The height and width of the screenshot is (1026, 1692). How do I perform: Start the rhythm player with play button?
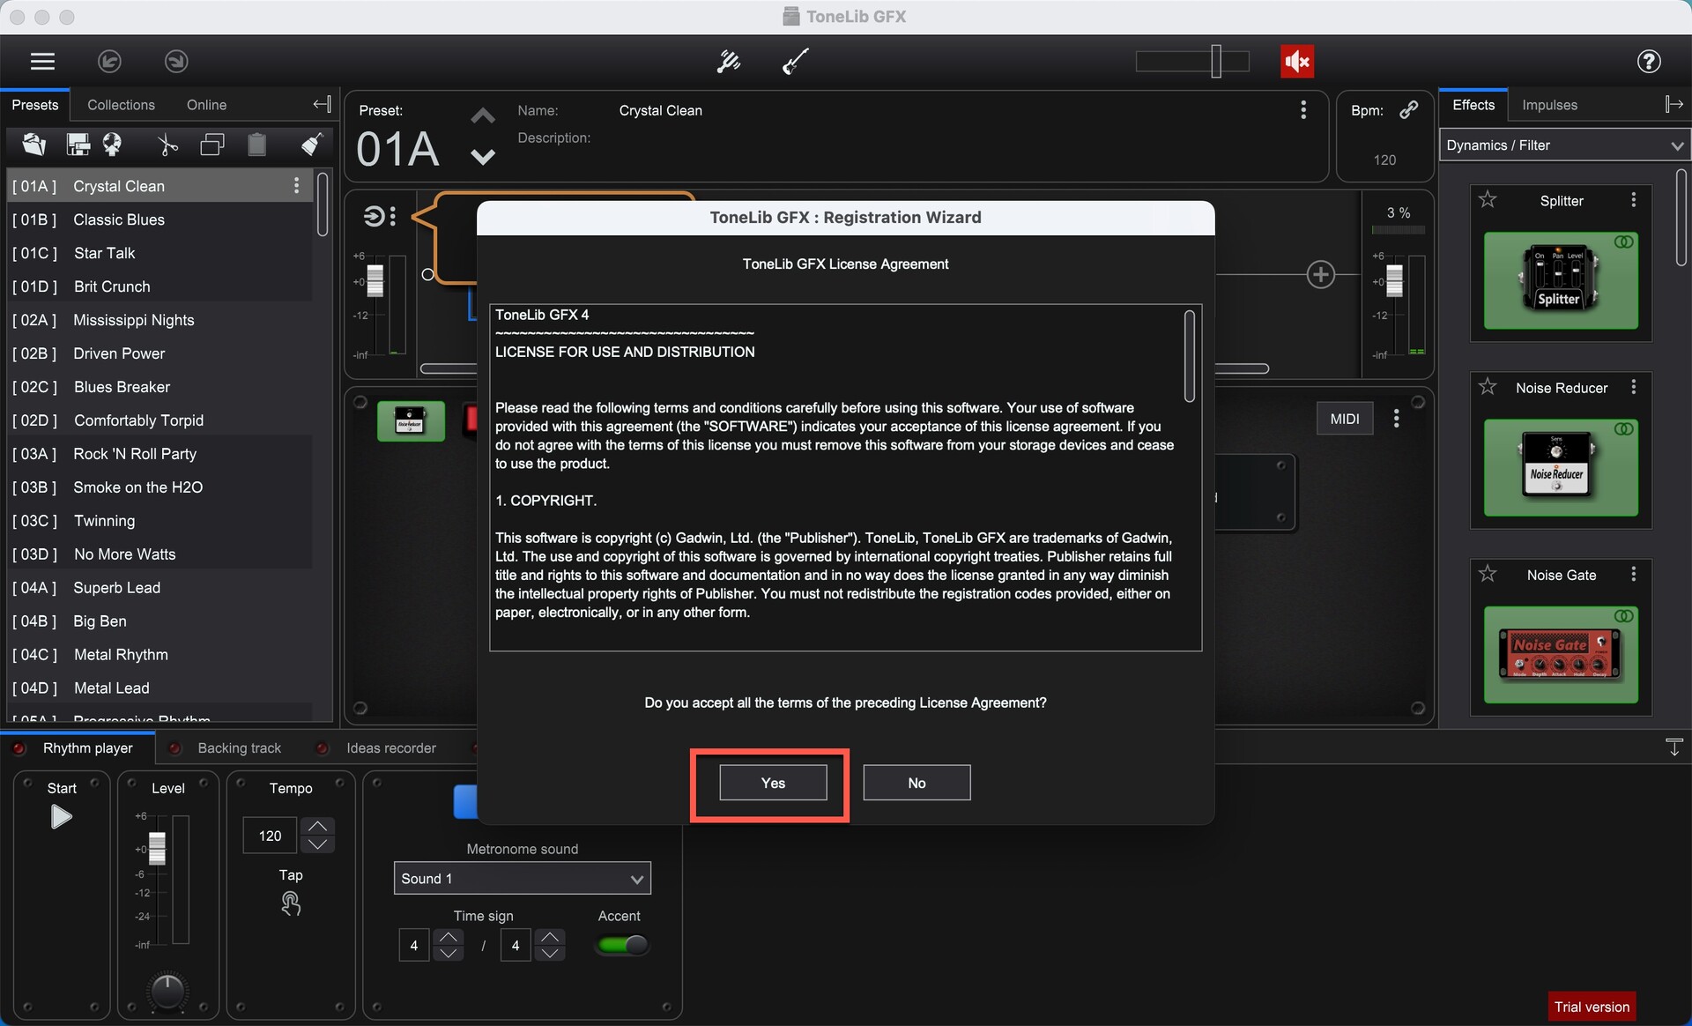pos(61,817)
